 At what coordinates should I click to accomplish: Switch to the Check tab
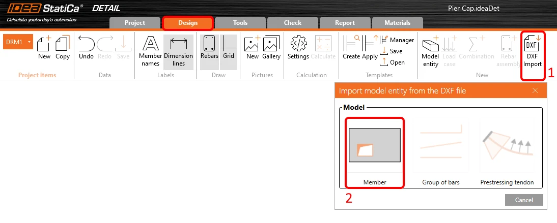[x=292, y=23]
